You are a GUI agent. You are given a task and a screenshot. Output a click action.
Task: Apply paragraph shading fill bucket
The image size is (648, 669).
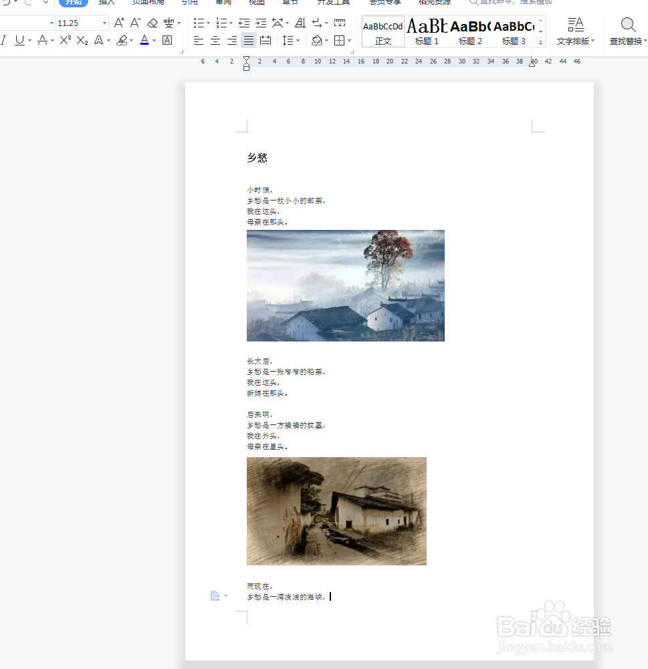317,41
